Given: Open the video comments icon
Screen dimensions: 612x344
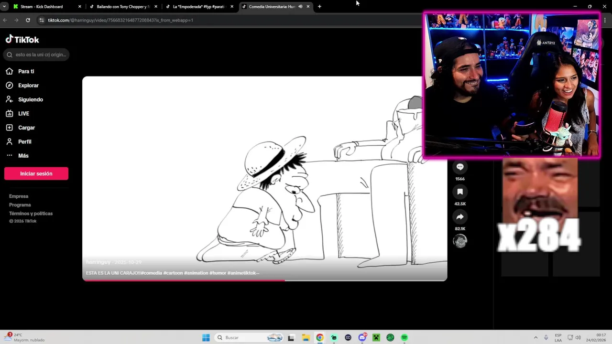Looking at the screenshot, I should 460,167.
